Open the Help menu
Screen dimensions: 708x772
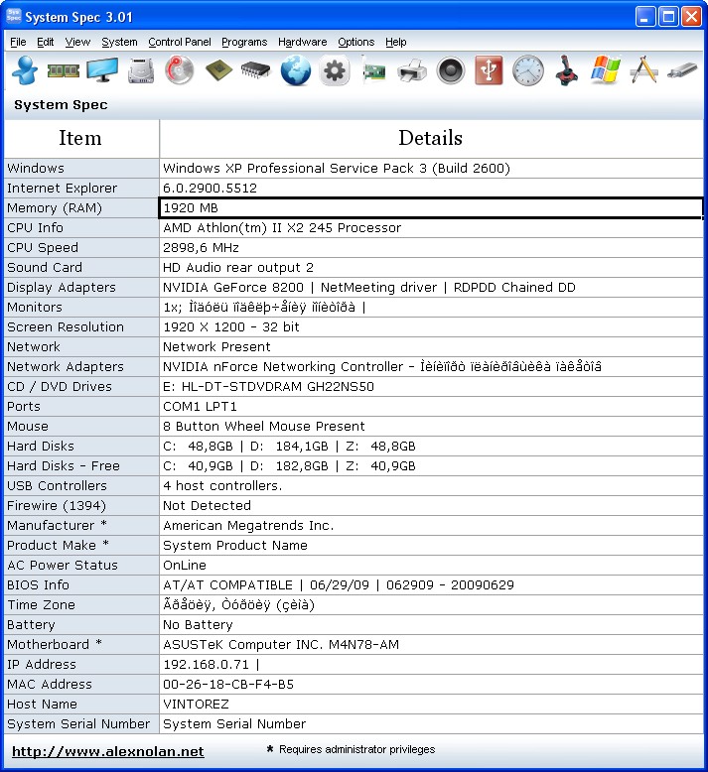coord(395,42)
